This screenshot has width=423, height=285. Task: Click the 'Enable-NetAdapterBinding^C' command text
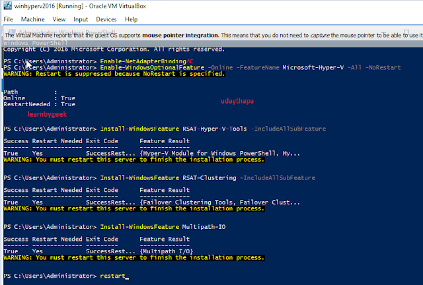pyautogui.click(x=147, y=61)
